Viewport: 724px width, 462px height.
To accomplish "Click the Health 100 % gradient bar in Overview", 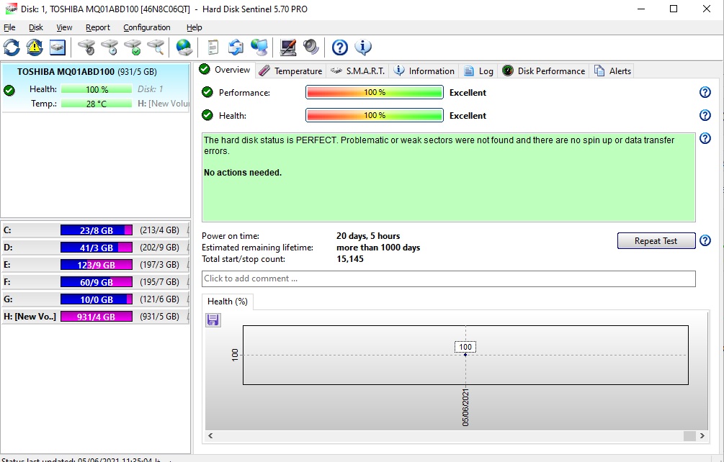I will click(375, 115).
